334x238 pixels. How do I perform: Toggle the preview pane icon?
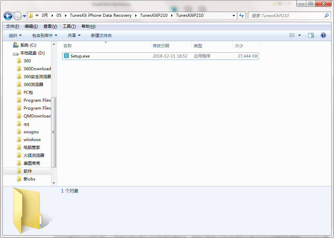coord(311,35)
